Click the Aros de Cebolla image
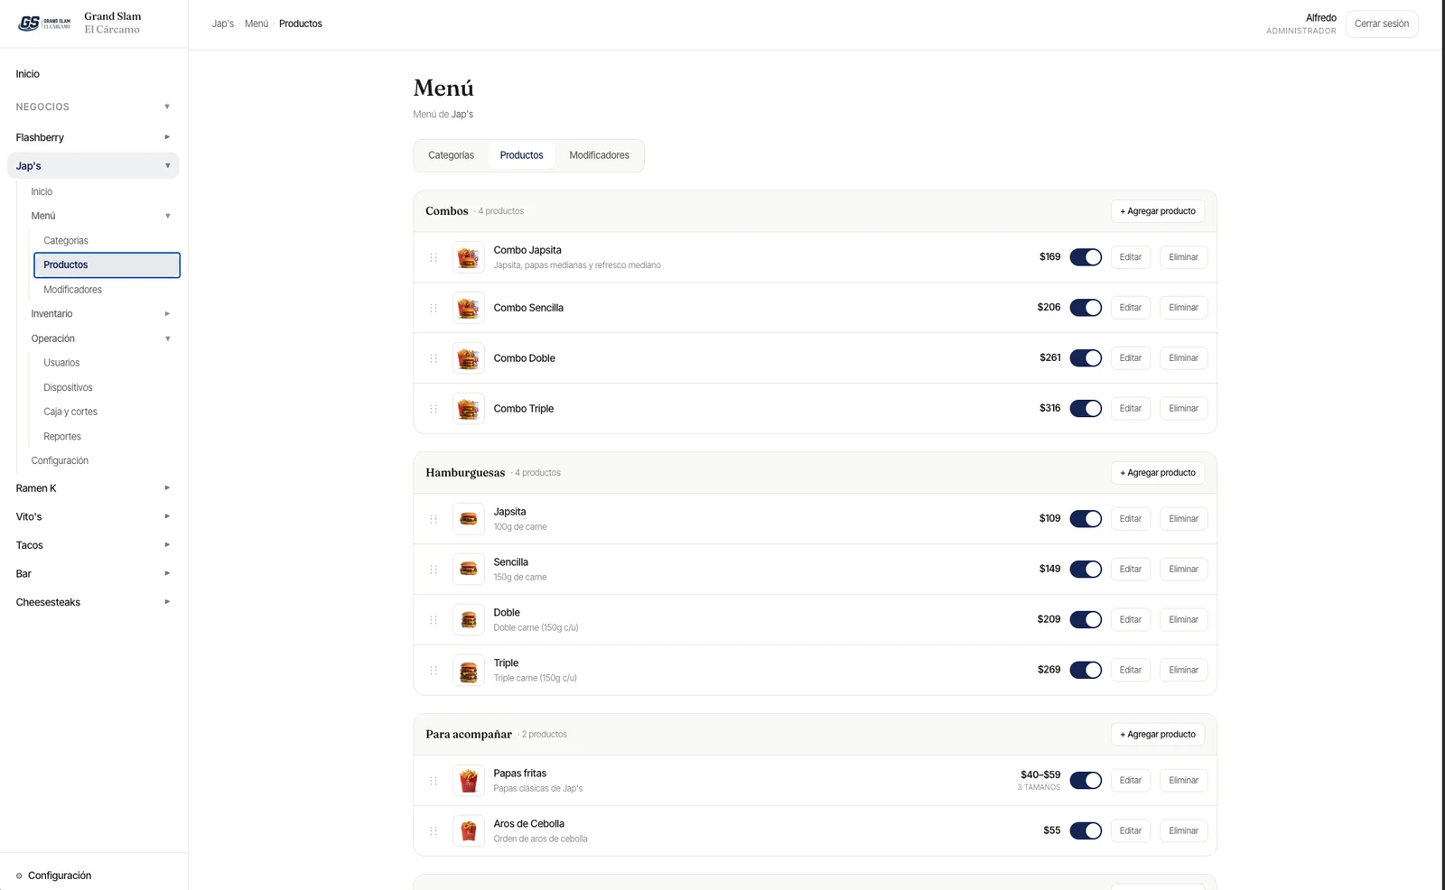1445x890 pixels. point(468,831)
